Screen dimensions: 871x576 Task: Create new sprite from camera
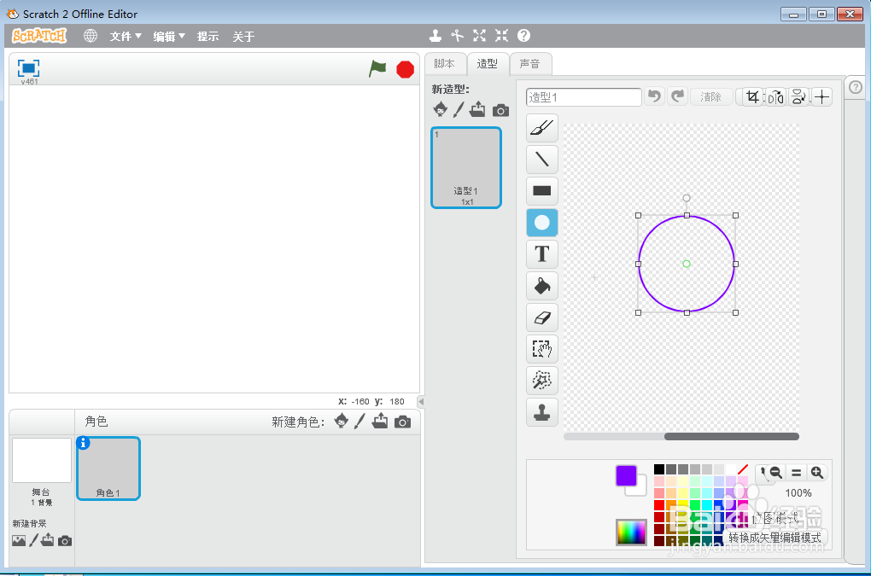(403, 422)
